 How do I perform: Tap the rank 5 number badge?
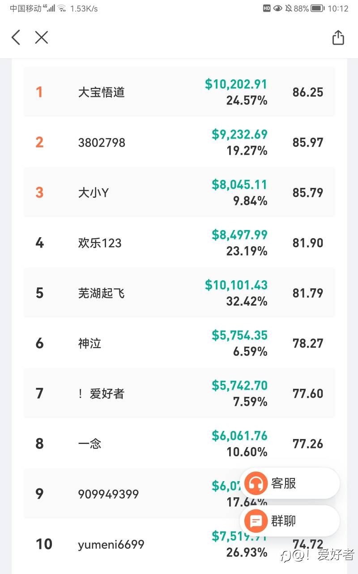39,293
